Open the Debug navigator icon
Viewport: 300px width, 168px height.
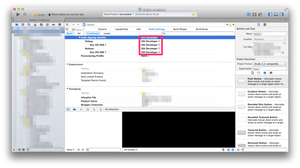pos(47,25)
